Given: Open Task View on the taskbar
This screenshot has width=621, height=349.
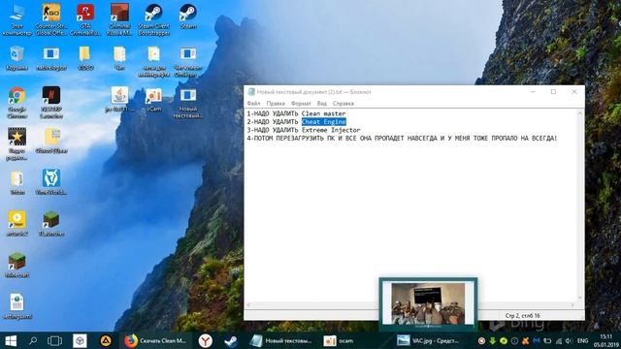Looking at the screenshot, I should pos(54,340).
